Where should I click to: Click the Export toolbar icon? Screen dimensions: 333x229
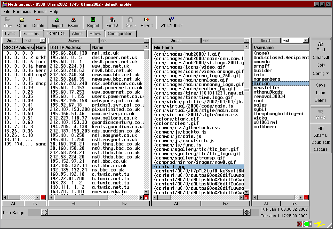click(74, 20)
